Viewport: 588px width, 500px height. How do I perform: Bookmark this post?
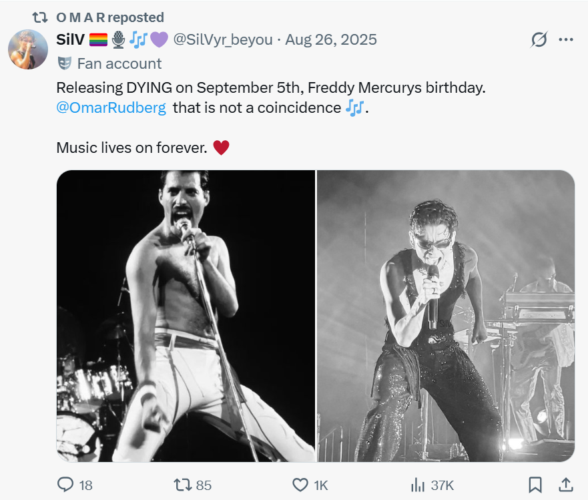(x=535, y=485)
